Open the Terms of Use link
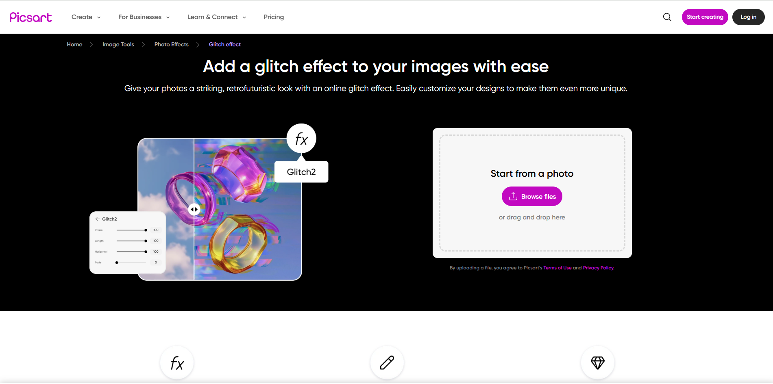Screen dimensions: 773x384 [557, 268]
